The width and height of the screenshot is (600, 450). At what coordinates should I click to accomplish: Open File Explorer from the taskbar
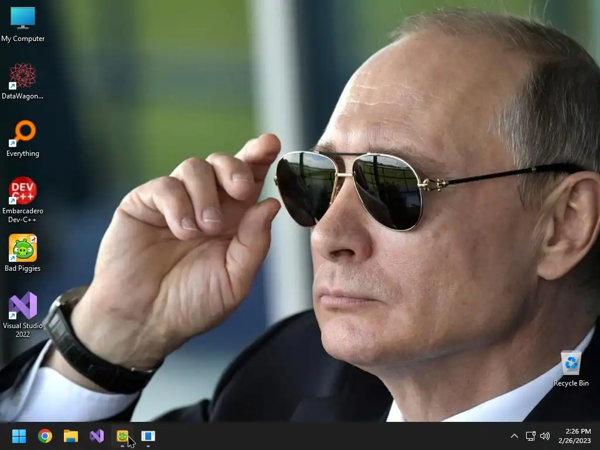71,436
